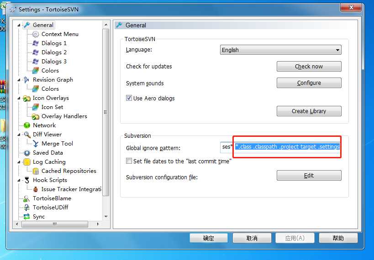The width and height of the screenshot is (374, 260).
Task: Click the Dialogs 2 icon
Action: [36, 52]
